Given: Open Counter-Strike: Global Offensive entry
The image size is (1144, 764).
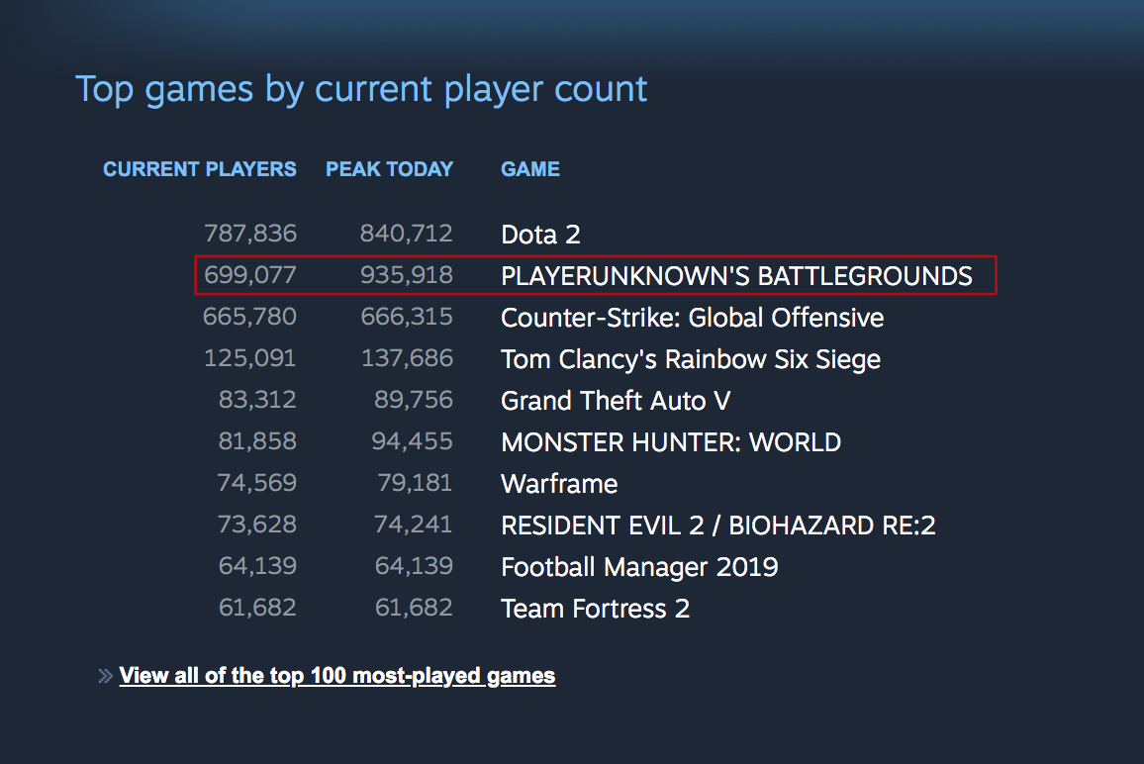Looking at the screenshot, I should (692, 318).
